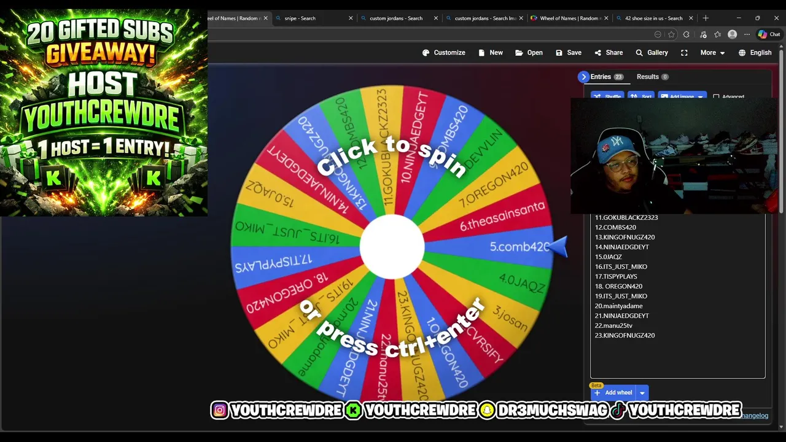Open the changelog link
Image resolution: width=786 pixels, height=442 pixels.
click(755, 416)
